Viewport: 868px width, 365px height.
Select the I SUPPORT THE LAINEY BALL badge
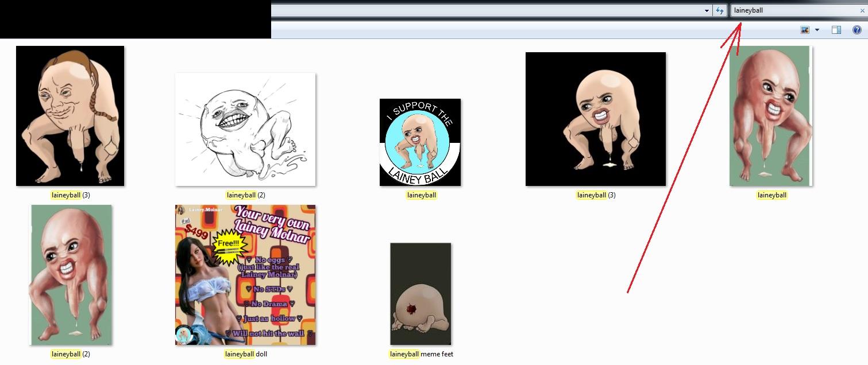coord(420,142)
